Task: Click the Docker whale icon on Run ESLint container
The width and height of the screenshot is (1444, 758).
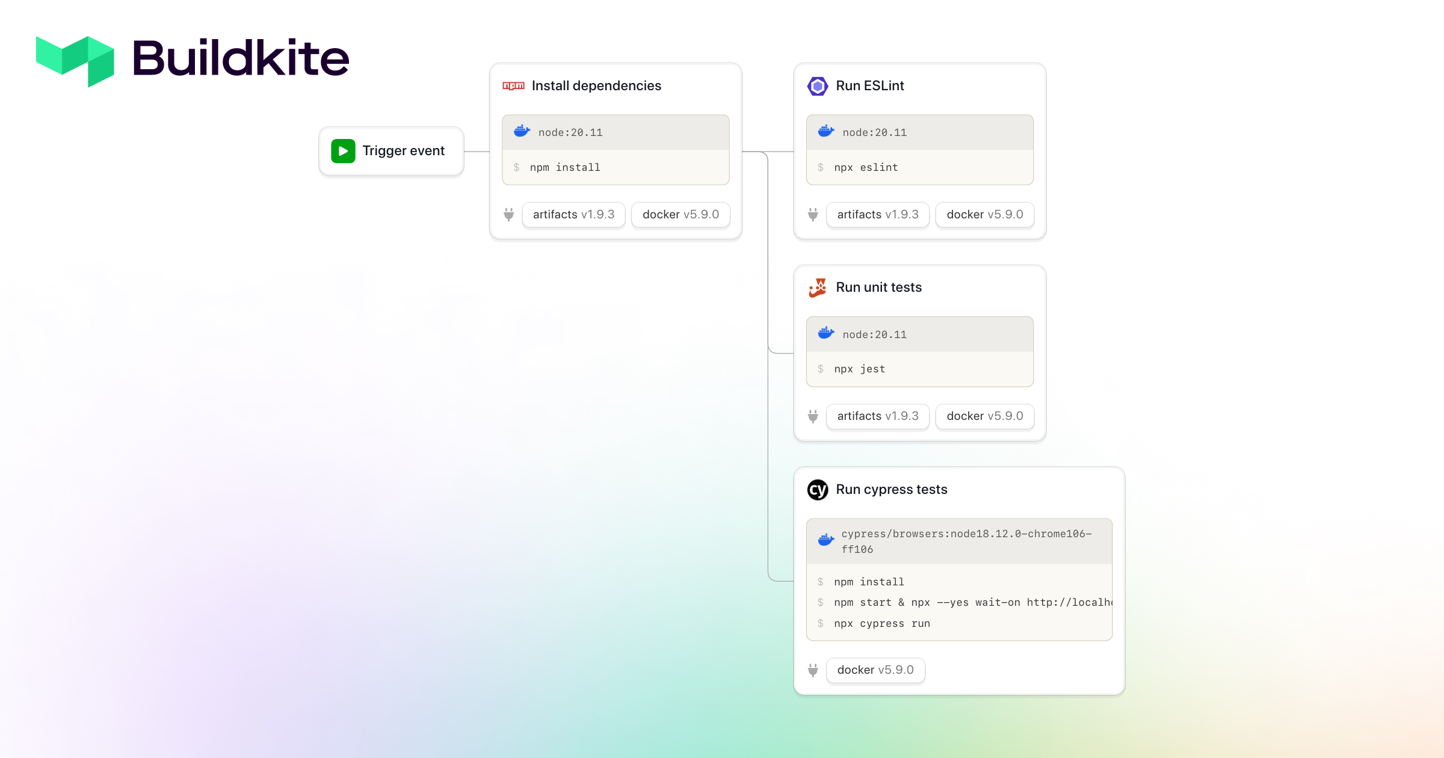Action: coord(826,131)
